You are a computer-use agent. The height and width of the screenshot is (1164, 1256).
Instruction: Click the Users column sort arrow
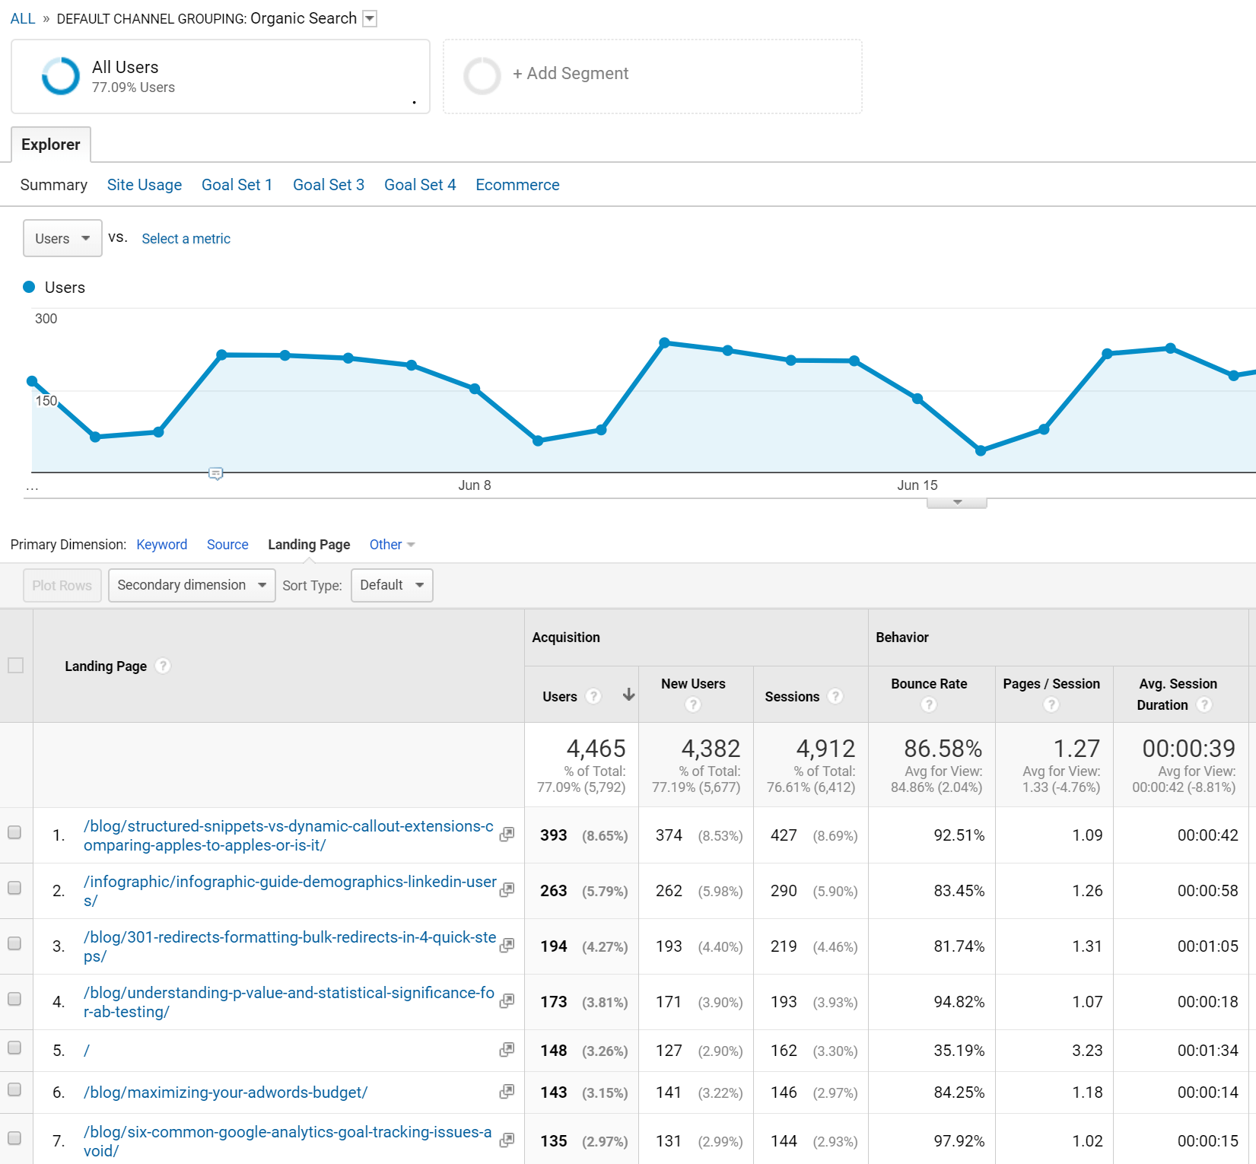pos(628,695)
